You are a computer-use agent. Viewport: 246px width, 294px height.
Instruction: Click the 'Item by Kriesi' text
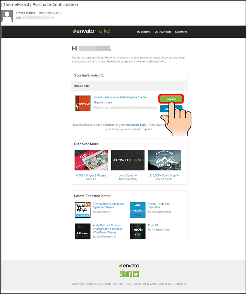[82, 86]
